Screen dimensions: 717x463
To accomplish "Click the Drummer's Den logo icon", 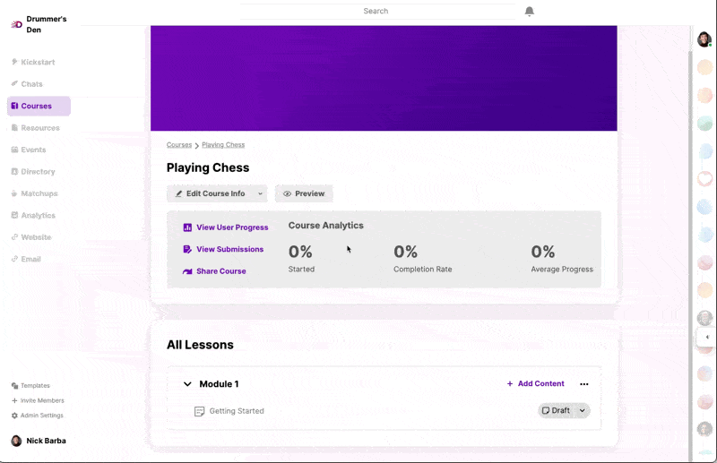I will tap(16, 24).
